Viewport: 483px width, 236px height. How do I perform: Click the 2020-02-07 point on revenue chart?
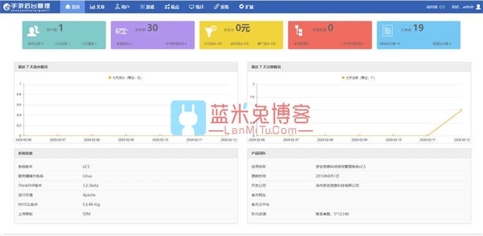point(57,135)
